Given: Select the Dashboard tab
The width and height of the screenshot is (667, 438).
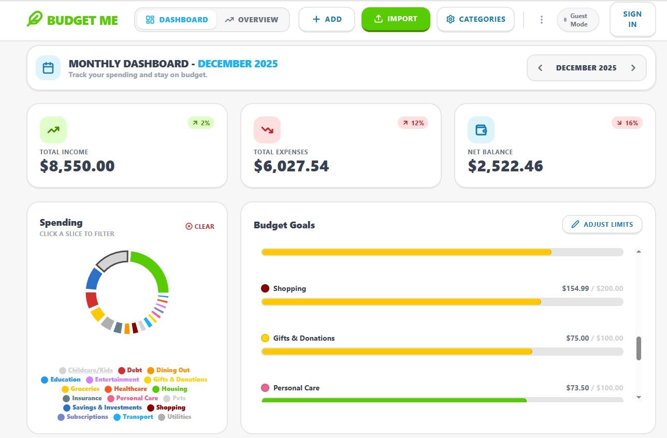Looking at the screenshot, I should [176, 20].
